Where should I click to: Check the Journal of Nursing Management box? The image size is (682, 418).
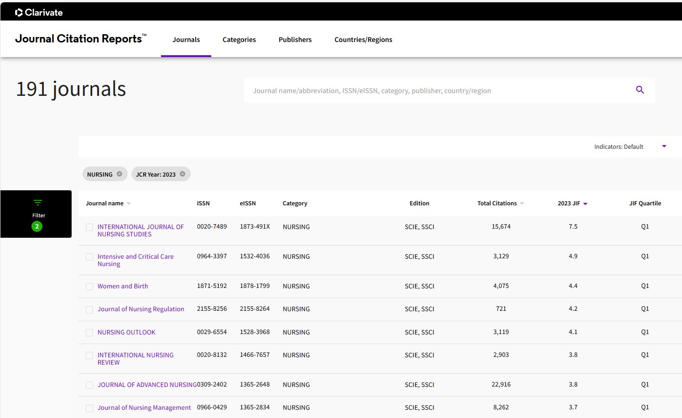(x=89, y=408)
